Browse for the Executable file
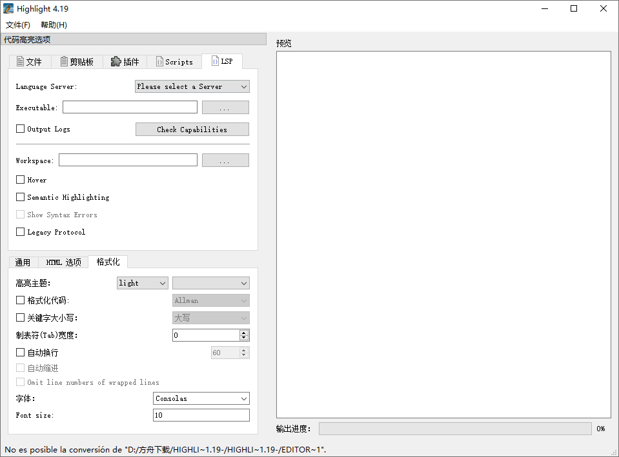The height and width of the screenshot is (457, 619). [x=225, y=107]
